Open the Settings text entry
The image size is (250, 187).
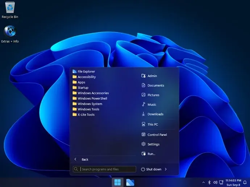click(154, 144)
